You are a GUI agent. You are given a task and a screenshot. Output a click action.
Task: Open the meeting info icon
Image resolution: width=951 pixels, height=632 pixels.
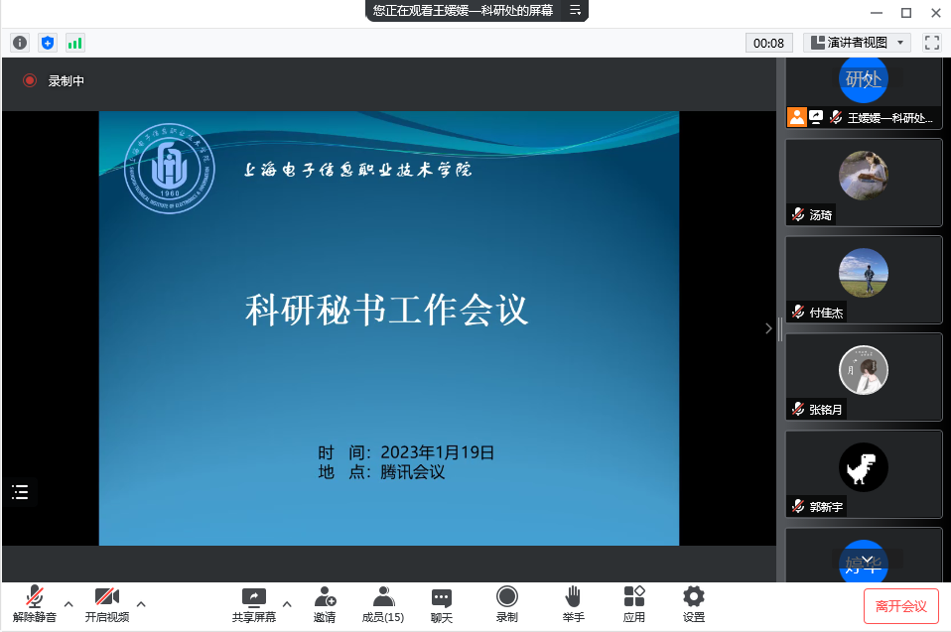click(x=20, y=43)
